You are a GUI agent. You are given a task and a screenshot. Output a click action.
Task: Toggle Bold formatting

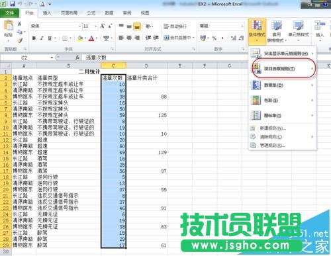pyautogui.click(x=34, y=38)
